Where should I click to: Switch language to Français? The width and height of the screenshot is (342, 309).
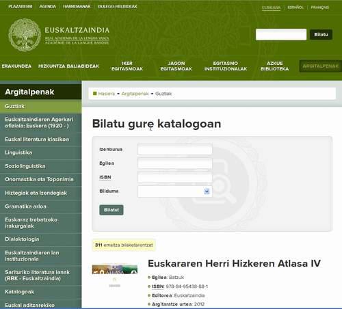tap(320, 8)
